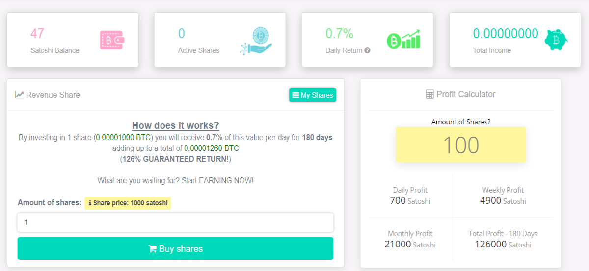This screenshot has height=271, width=589.
Task: Click the Daily Return help question mark
Action: (367, 50)
